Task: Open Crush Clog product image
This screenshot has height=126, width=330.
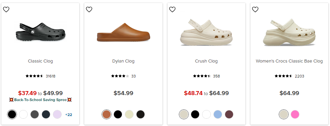Action: [x=206, y=32]
